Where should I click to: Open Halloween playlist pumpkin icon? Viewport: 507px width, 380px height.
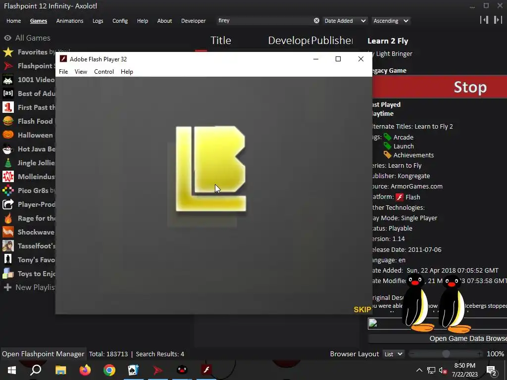tap(8, 135)
